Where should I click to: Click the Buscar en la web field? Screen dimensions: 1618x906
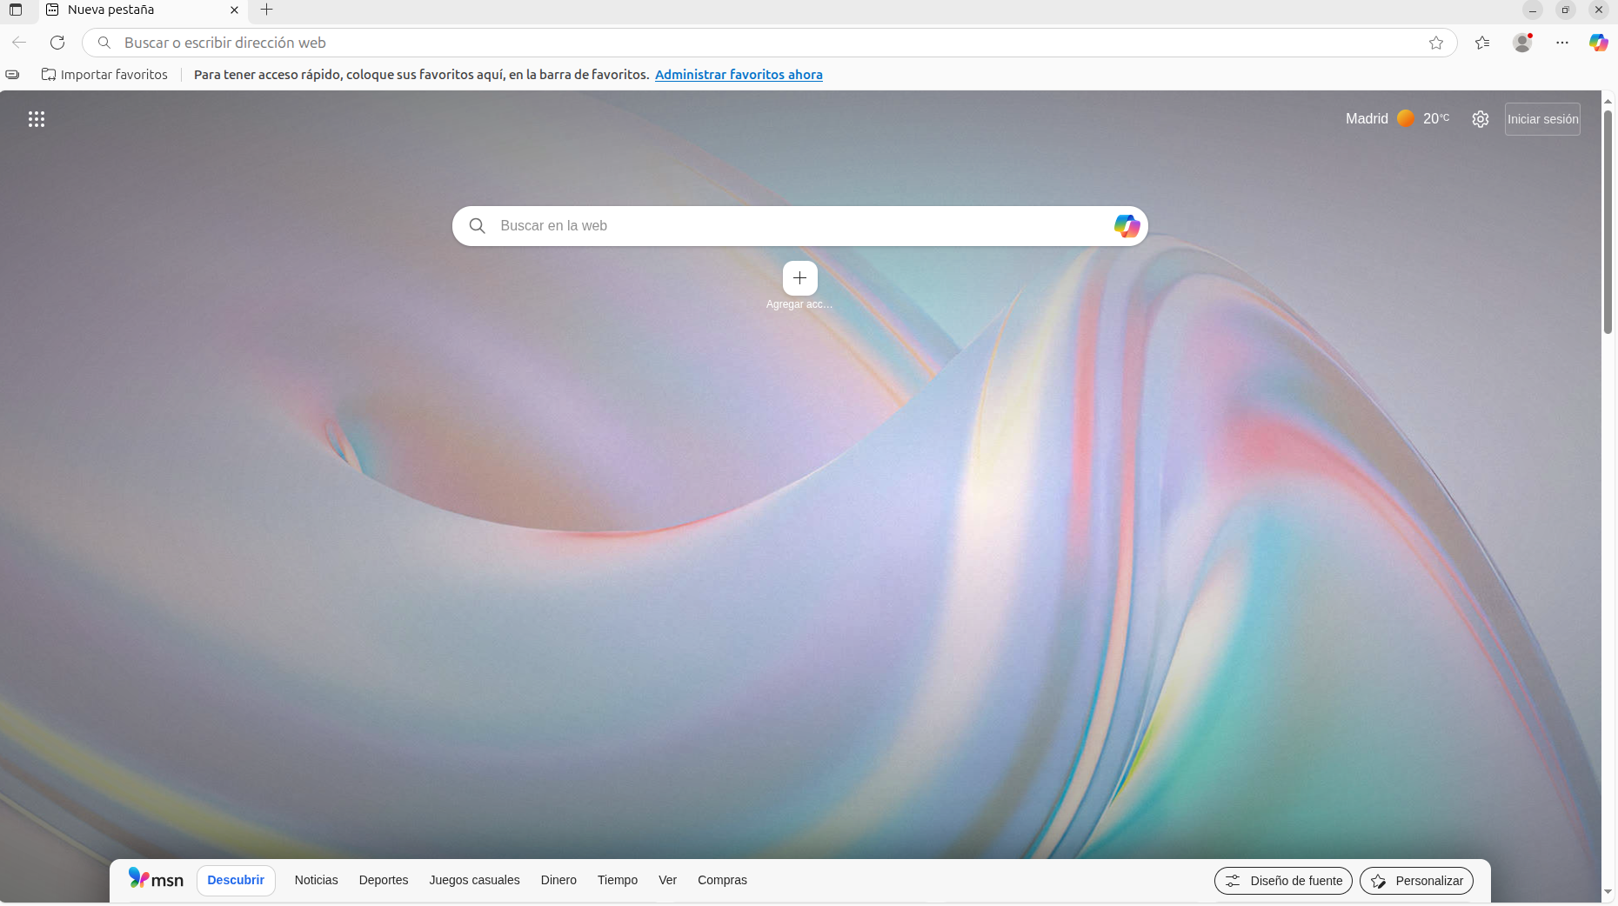tap(783, 226)
